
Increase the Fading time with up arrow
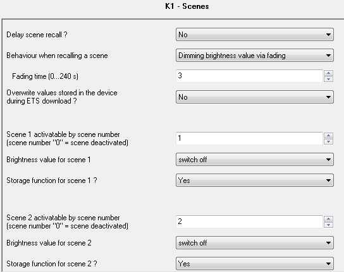[328, 73]
